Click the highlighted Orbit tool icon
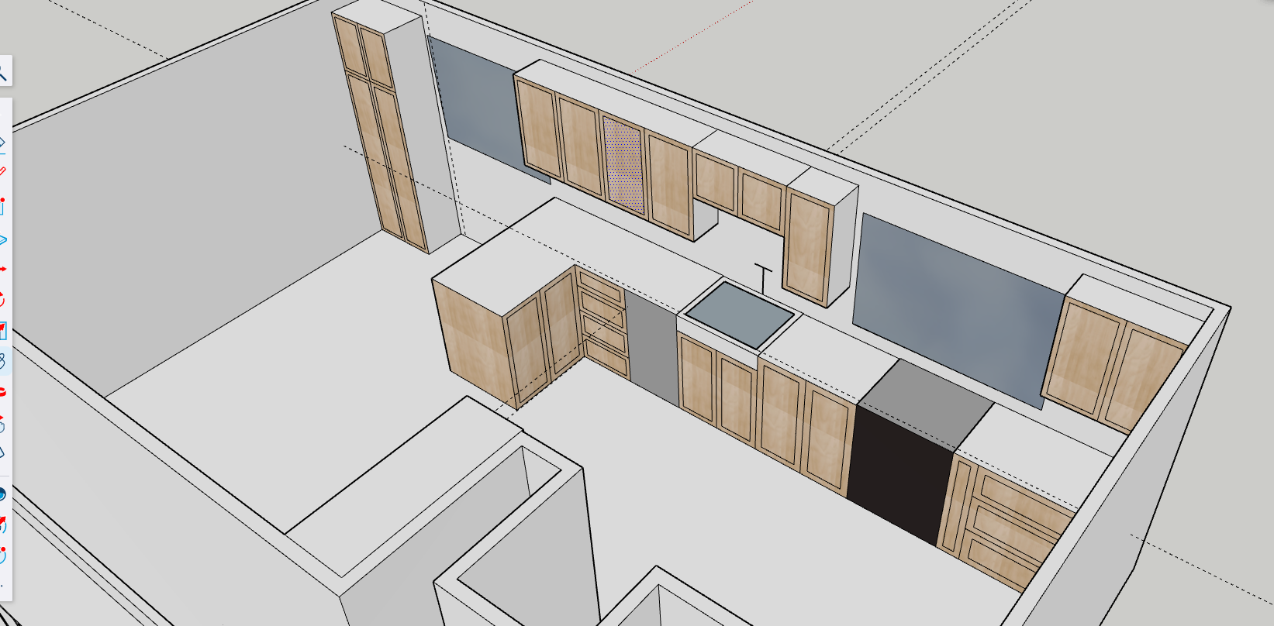The width and height of the screenshot is (1274, 626). click(2, 361)
